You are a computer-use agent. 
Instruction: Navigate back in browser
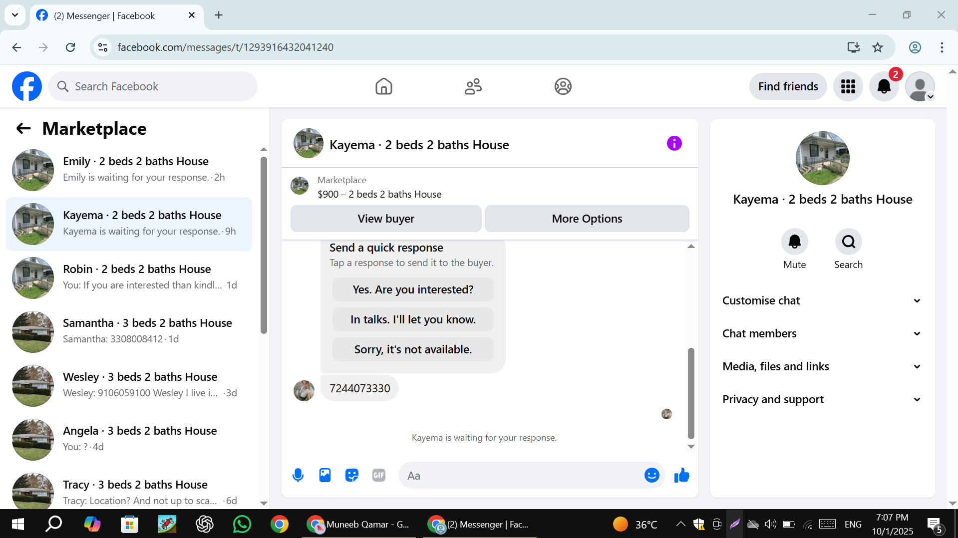[16, 47]
